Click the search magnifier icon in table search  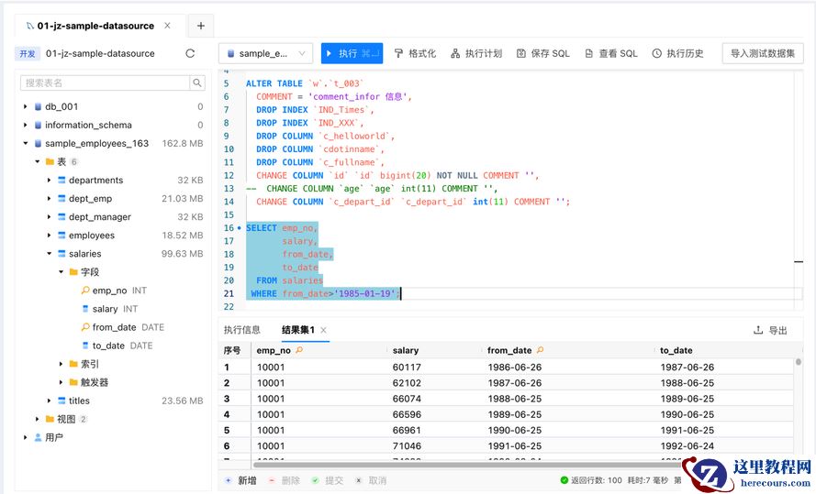coord(197,83)
